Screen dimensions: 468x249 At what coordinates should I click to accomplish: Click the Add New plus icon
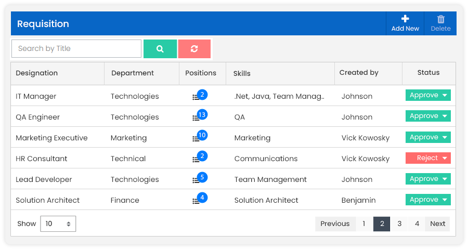point(405,19)
